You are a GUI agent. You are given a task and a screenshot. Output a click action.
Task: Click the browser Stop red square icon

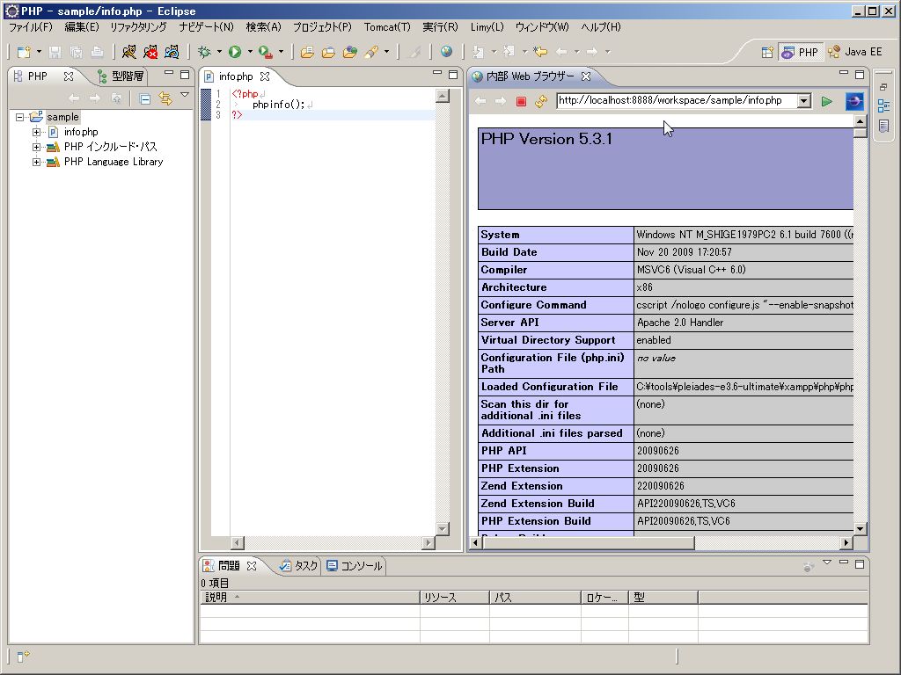point(521,102)
